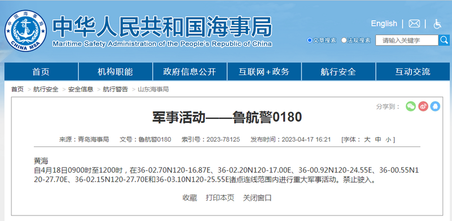Click the article title 军事活动——鲁航警0180
Viewport: 452px width, 221px height.
point(227,117)
